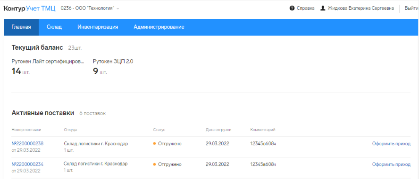Click от 29.03.2022 under delivery №2200000238
Image resolution: width=419 pixels, height=179 pixels.
26,150
